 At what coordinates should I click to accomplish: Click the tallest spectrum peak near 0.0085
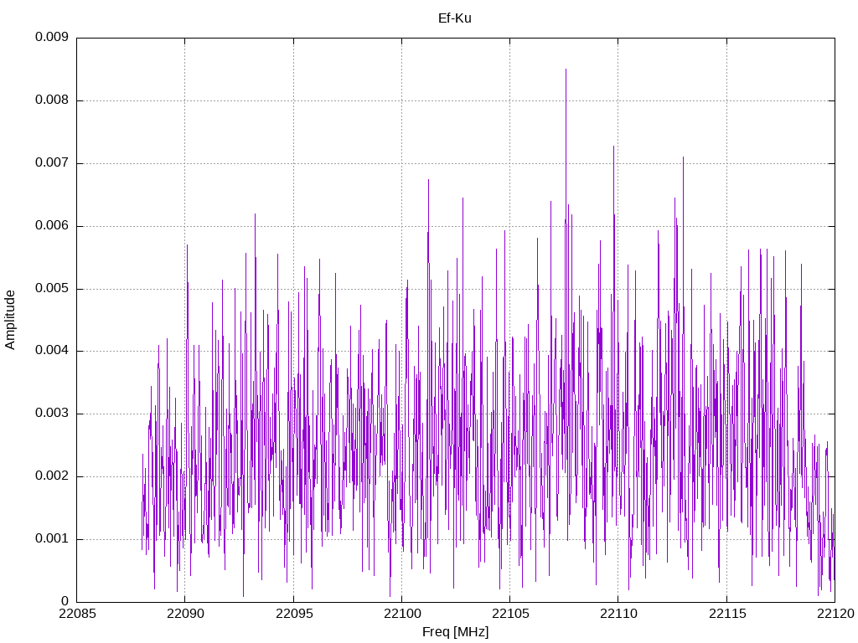pos(566,70)
